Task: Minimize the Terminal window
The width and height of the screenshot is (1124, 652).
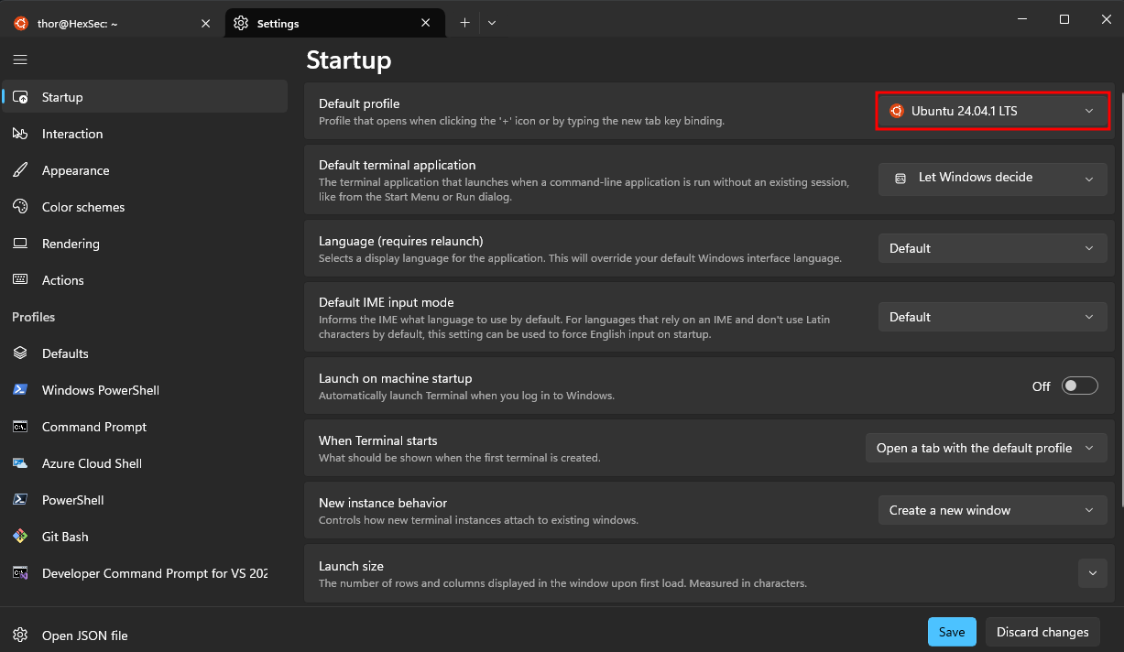Action: tap(1021, 19)
